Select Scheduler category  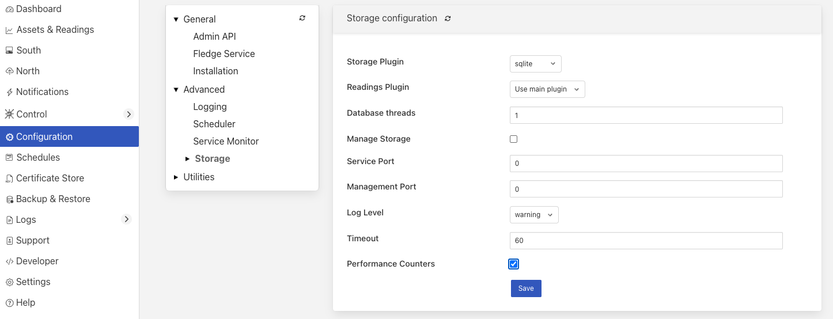[x=214, y=124]
